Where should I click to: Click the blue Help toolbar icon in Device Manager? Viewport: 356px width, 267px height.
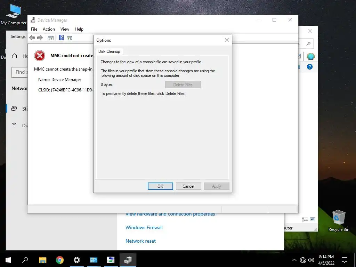[61, 38]
